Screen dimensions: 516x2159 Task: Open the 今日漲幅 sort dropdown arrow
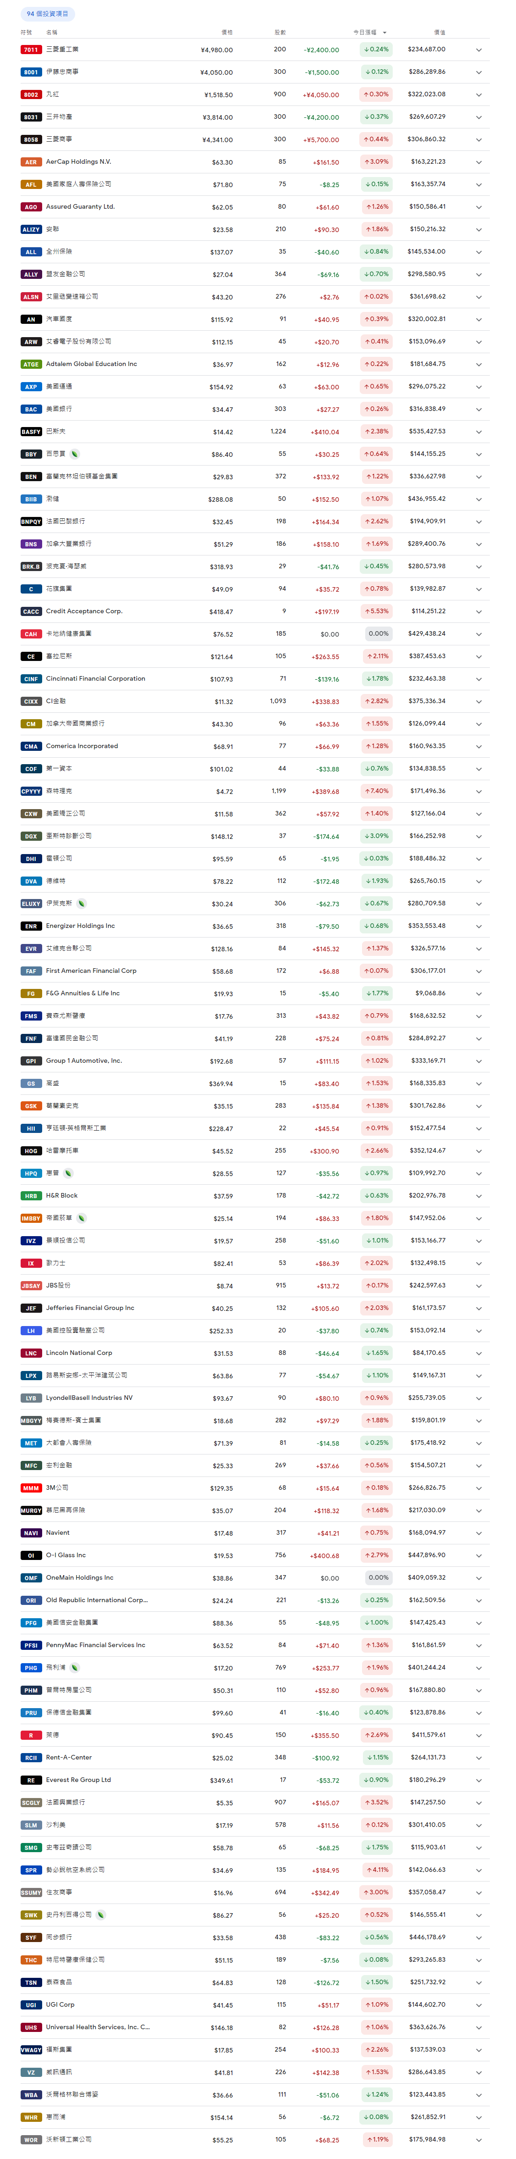(x=384, y=33)
